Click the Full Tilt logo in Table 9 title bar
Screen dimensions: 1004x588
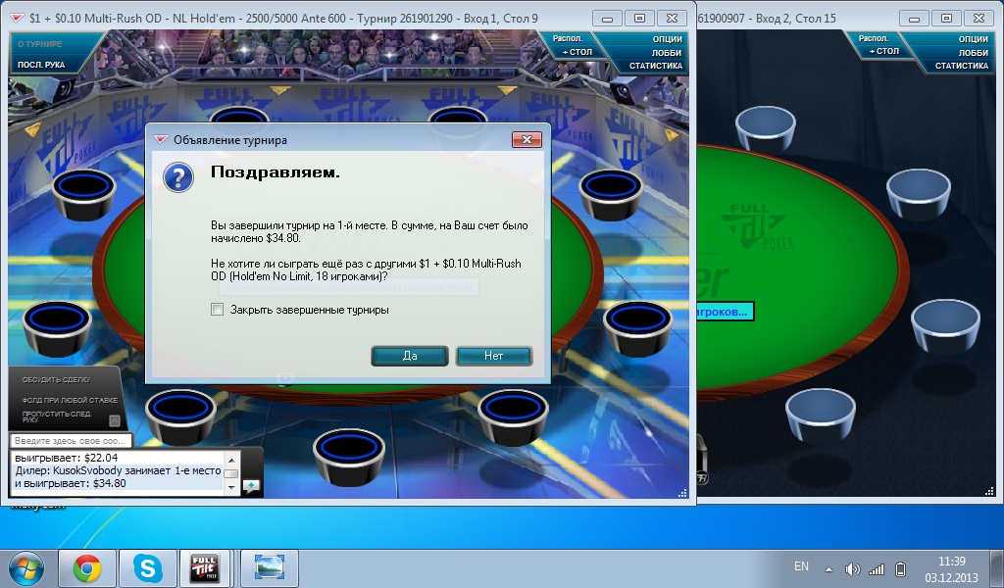click(x=18, y=18)
